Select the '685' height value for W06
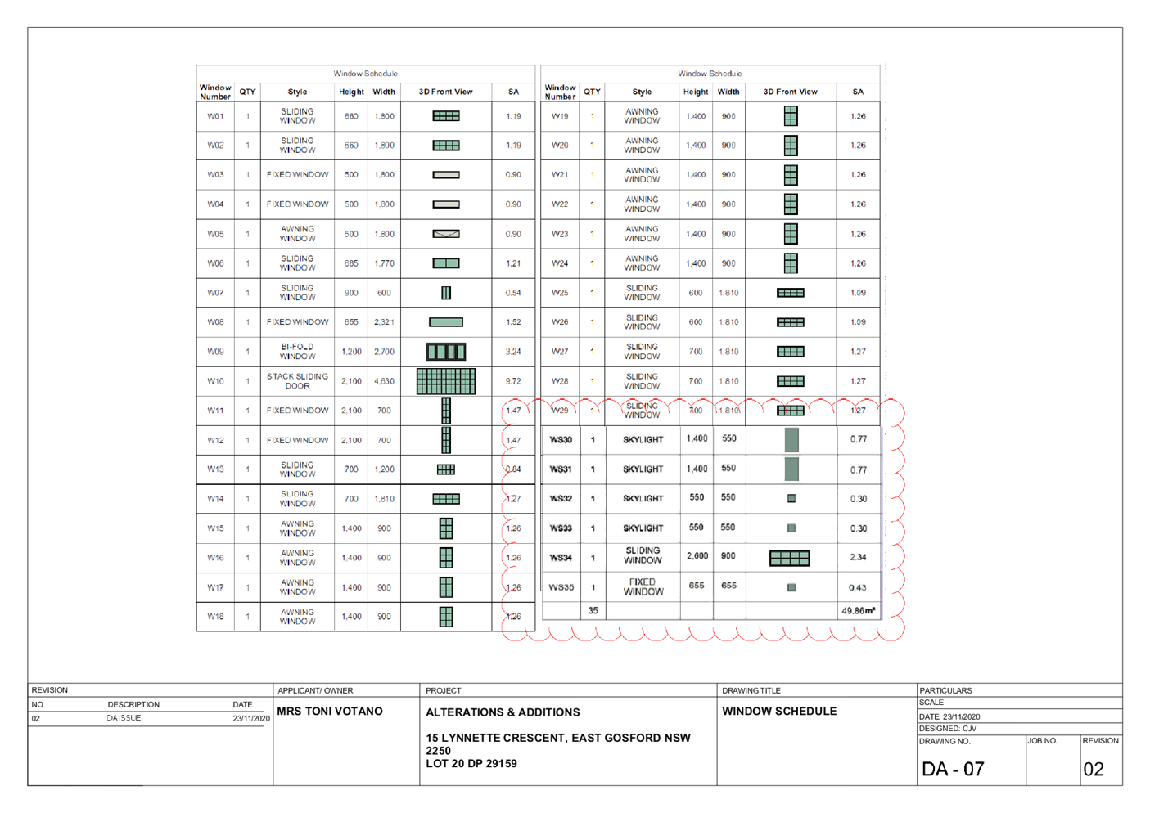 pyautogui.click(x=351, y=263)
